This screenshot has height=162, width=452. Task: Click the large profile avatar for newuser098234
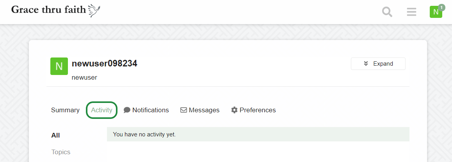tap(59, 66)
